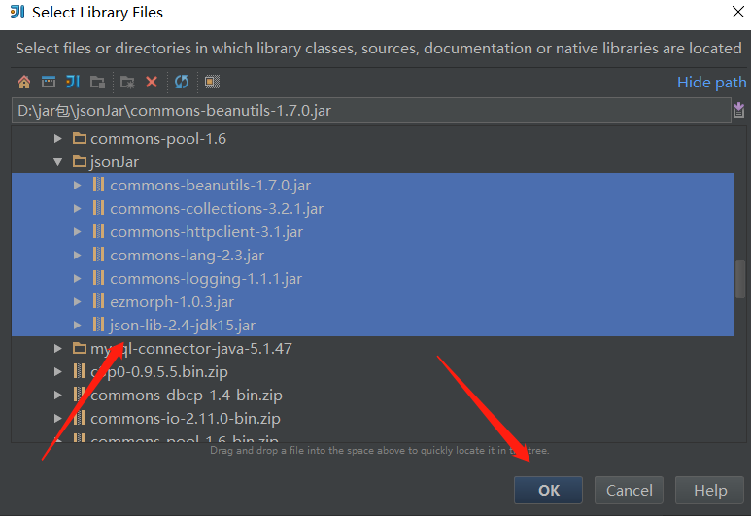This screenshot has height=516, width=751.
Task: Select ezmorph-1.0.3.jar in the tree
Action: tap(172, 302)
